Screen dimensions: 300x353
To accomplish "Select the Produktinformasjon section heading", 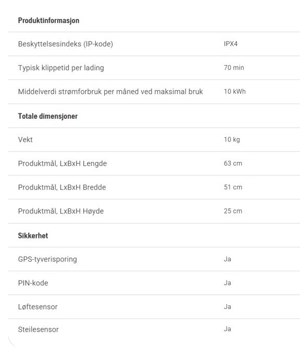I will click(48, 20).
